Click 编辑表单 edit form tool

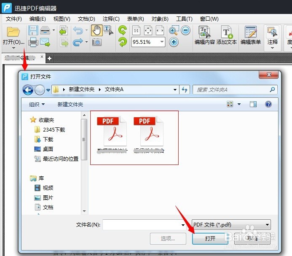[x=251, y=35]
